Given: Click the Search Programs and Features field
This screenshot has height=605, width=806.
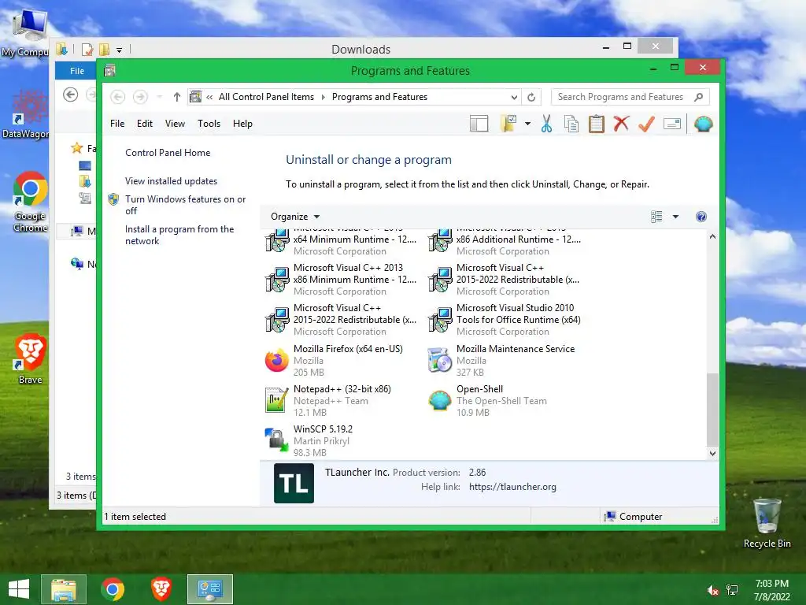Looking at the screenshot, I should click(630, 97).
